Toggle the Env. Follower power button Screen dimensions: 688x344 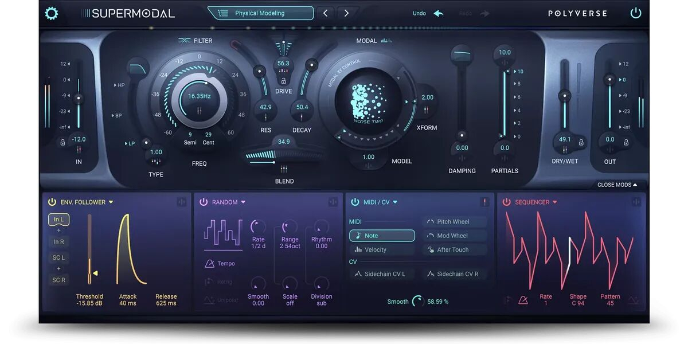point(52,202)
